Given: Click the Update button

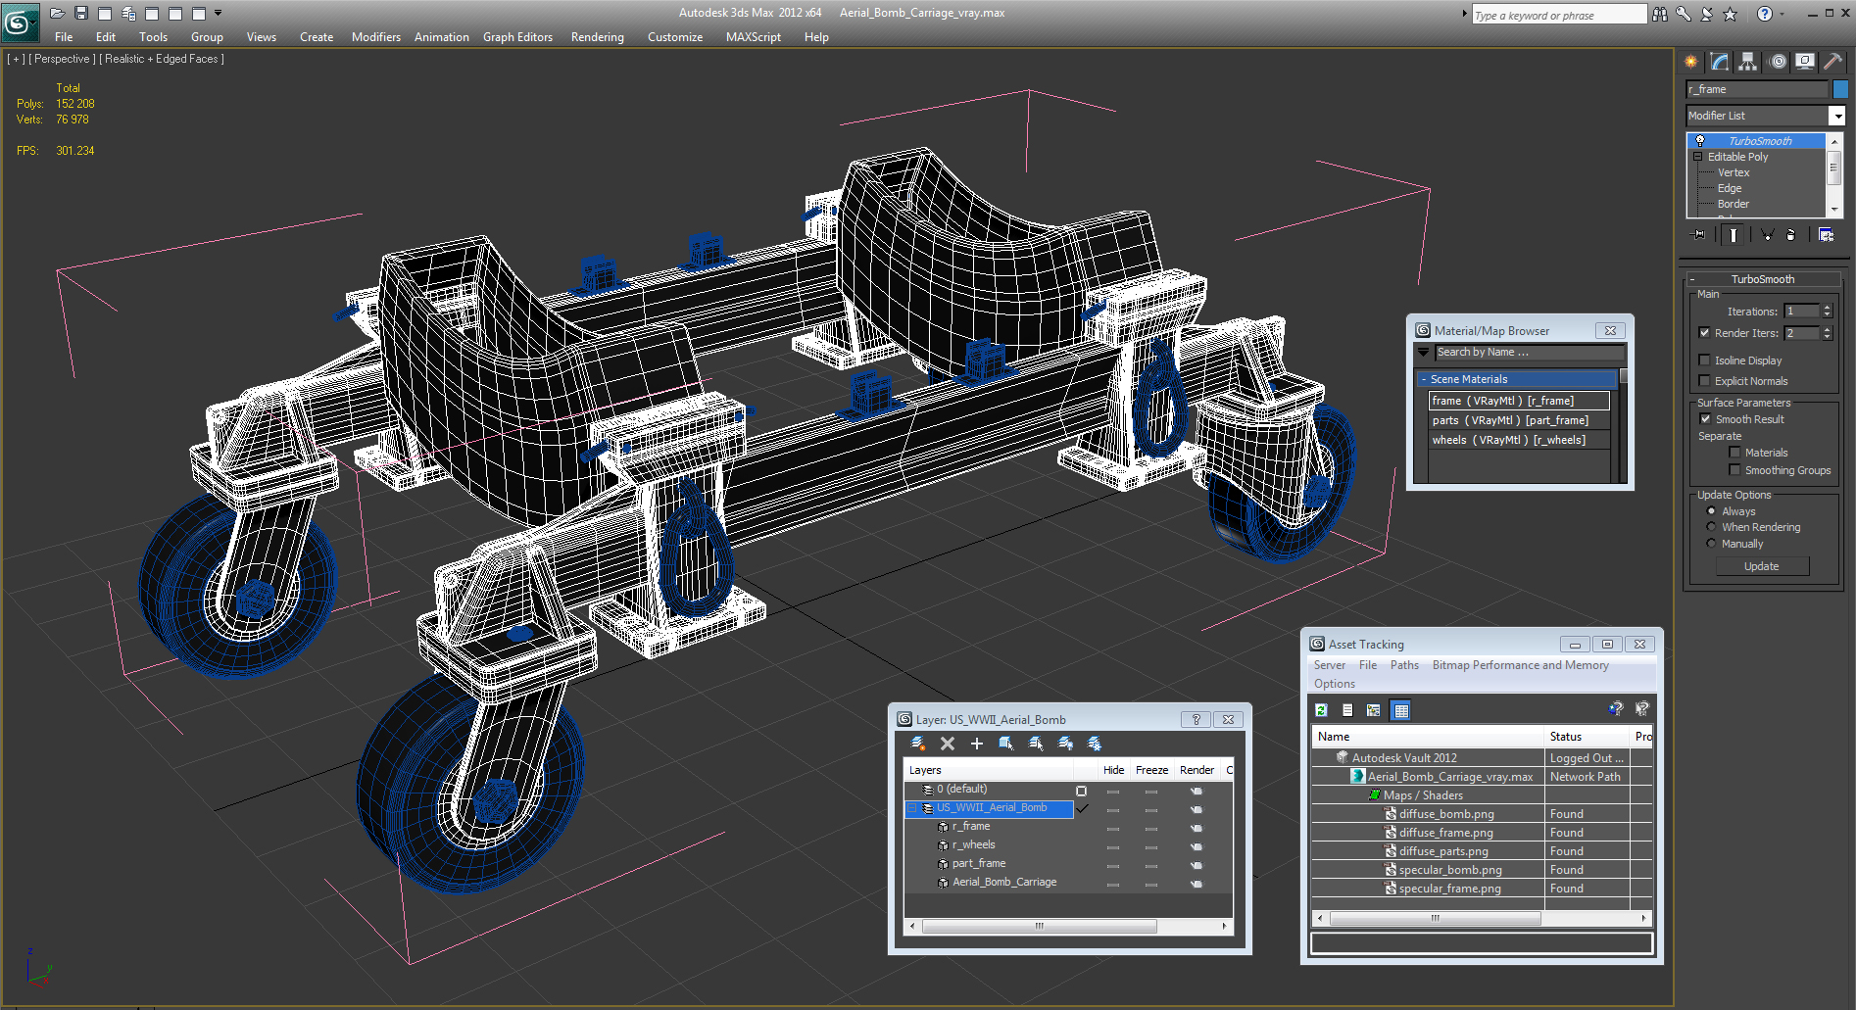Looking at the screenshot, I should click(x=1762, y=566).
